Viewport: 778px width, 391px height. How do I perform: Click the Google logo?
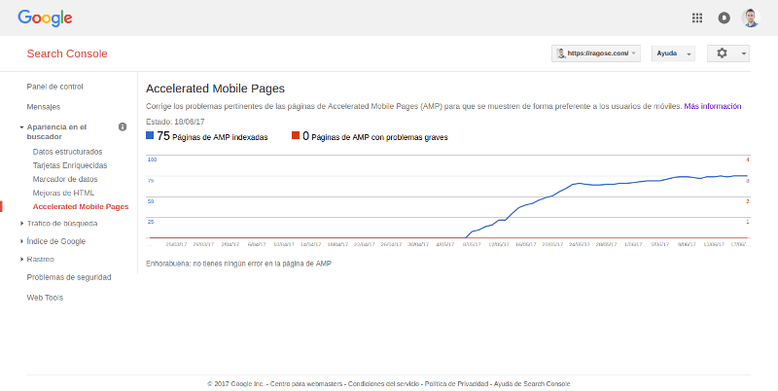tap(45, 18)
